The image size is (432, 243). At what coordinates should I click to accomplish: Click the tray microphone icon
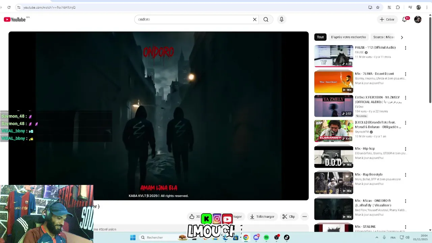384,238
